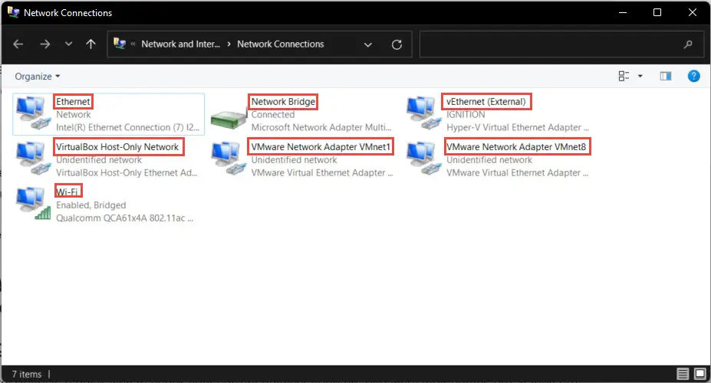
Task: Toggle the preview pane
Action: pos(666,76)
